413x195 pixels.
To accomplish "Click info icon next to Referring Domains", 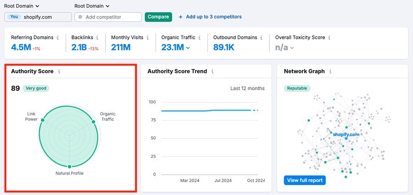I will point(57,38).
